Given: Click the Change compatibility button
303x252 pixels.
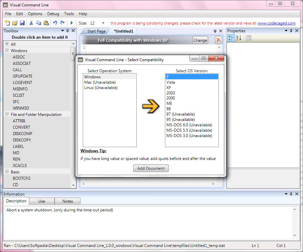Looking at the screenshot, I should click(x=200, y=40).
